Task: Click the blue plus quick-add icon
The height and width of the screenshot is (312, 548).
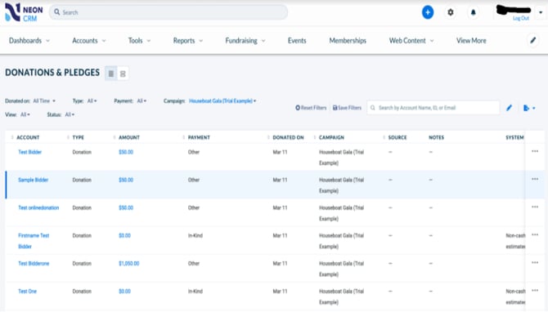Action: point(428,12)
